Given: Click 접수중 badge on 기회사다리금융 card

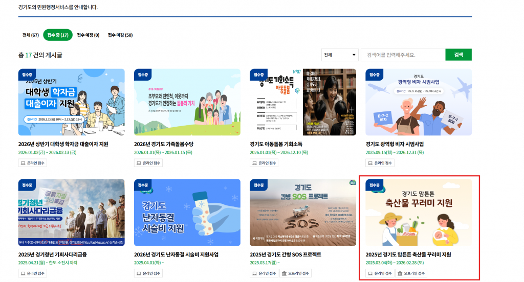Looking at the screenshot, I should (x=27, y=185).
